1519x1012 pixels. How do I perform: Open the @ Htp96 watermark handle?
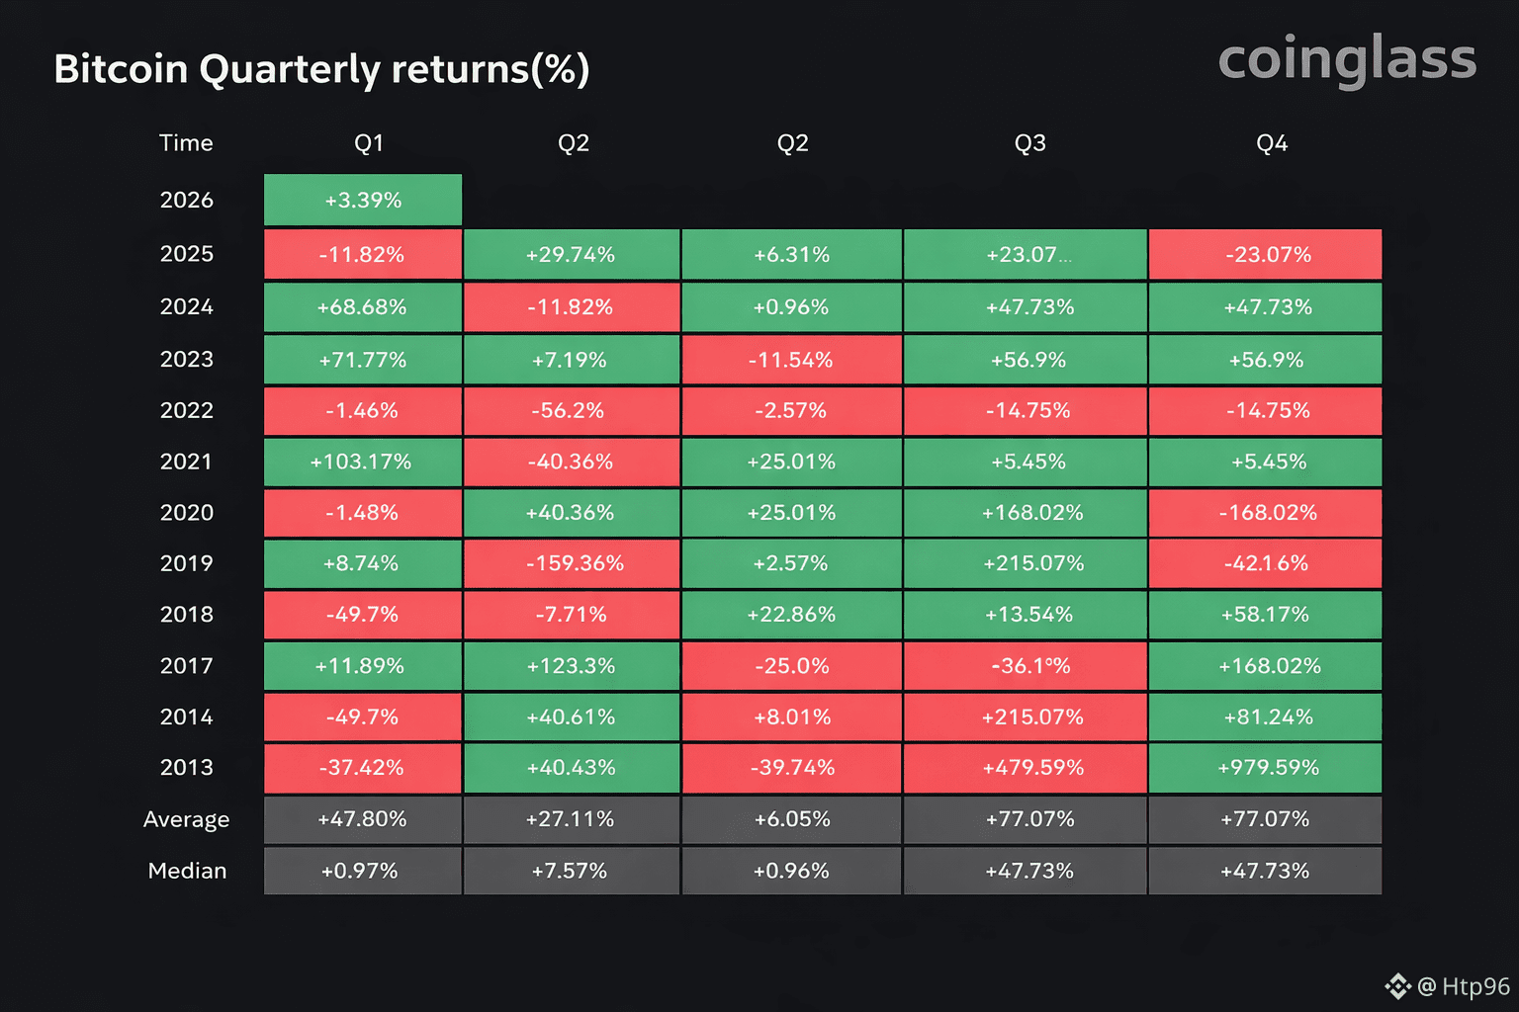(1464, 986)
